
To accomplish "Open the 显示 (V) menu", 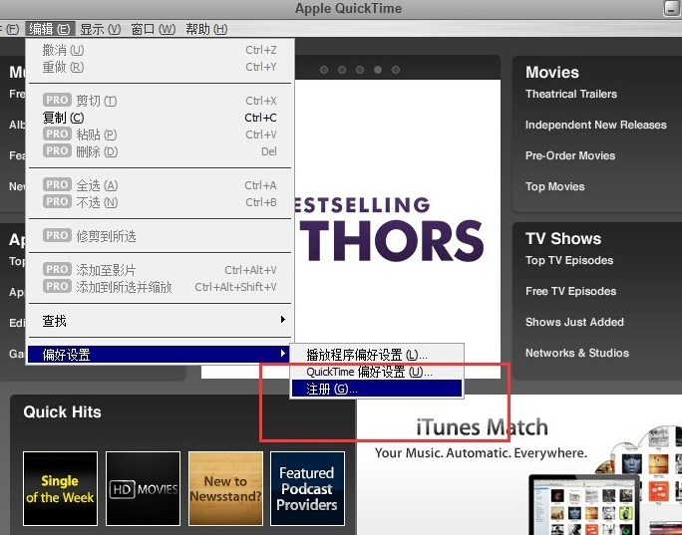I will point(100,29).
